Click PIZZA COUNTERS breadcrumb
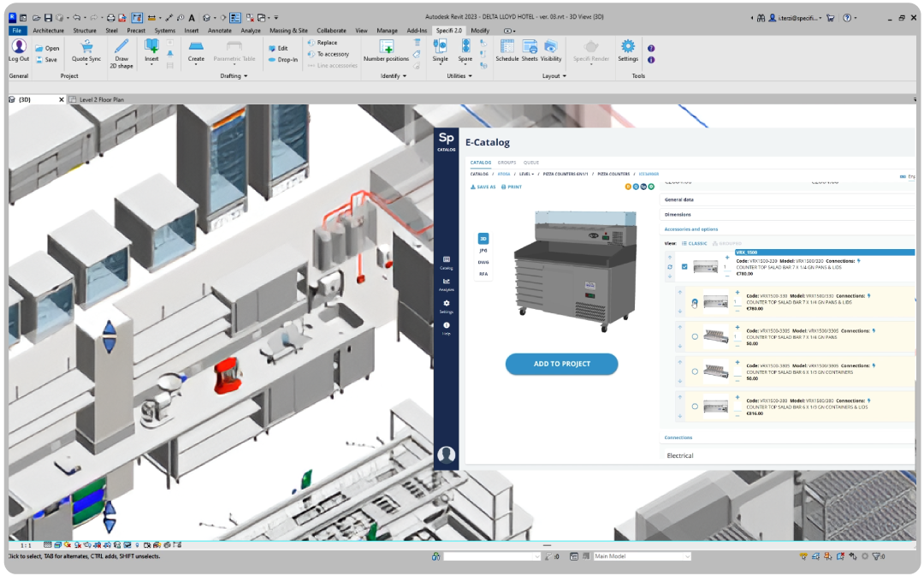Image resolution: width=924 pixels, height=576 pixels. (613, 175)
